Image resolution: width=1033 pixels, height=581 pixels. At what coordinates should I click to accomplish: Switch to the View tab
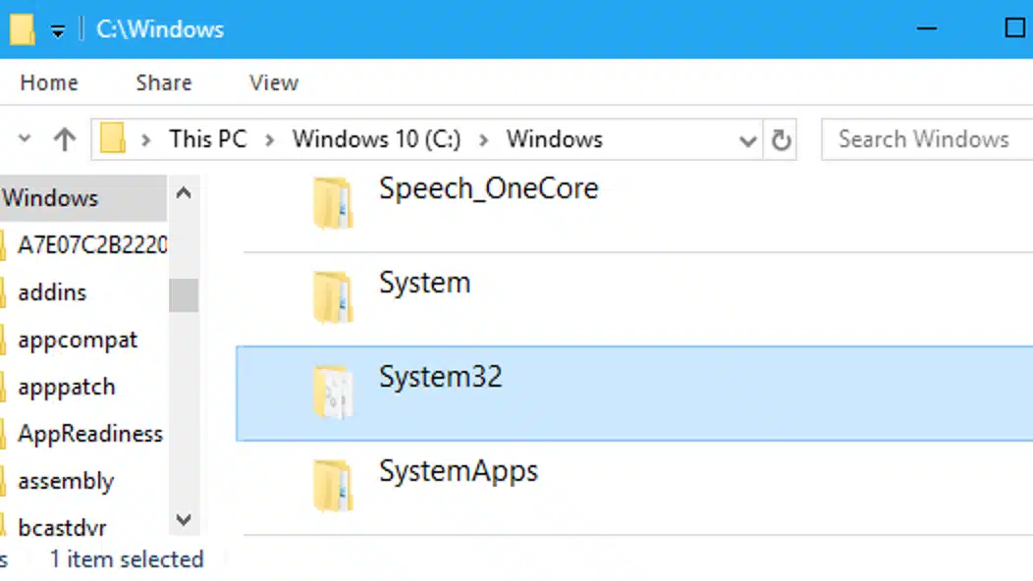click(273, 82)
